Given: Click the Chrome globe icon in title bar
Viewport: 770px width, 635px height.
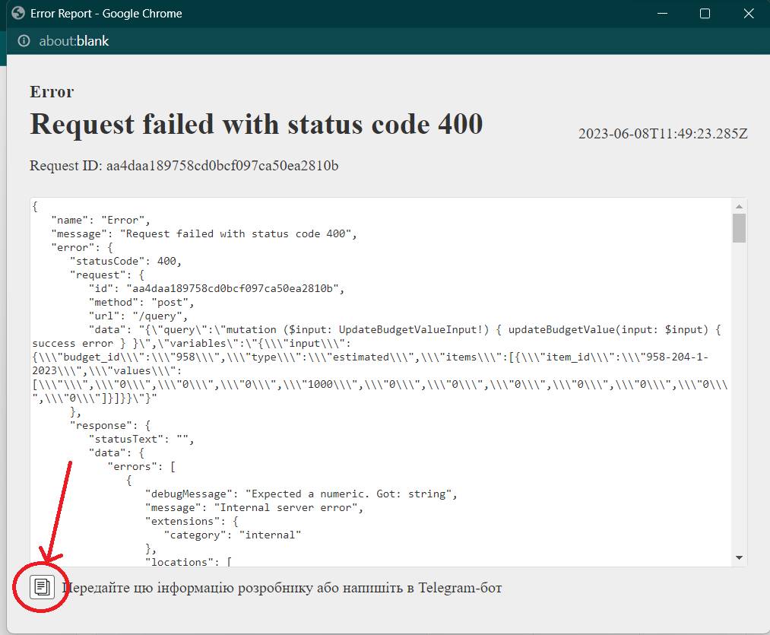Looking at the screenshot, I should [x=18, y=14].
